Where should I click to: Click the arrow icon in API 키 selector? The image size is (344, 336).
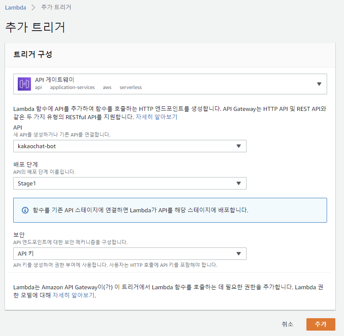(239, 254)
